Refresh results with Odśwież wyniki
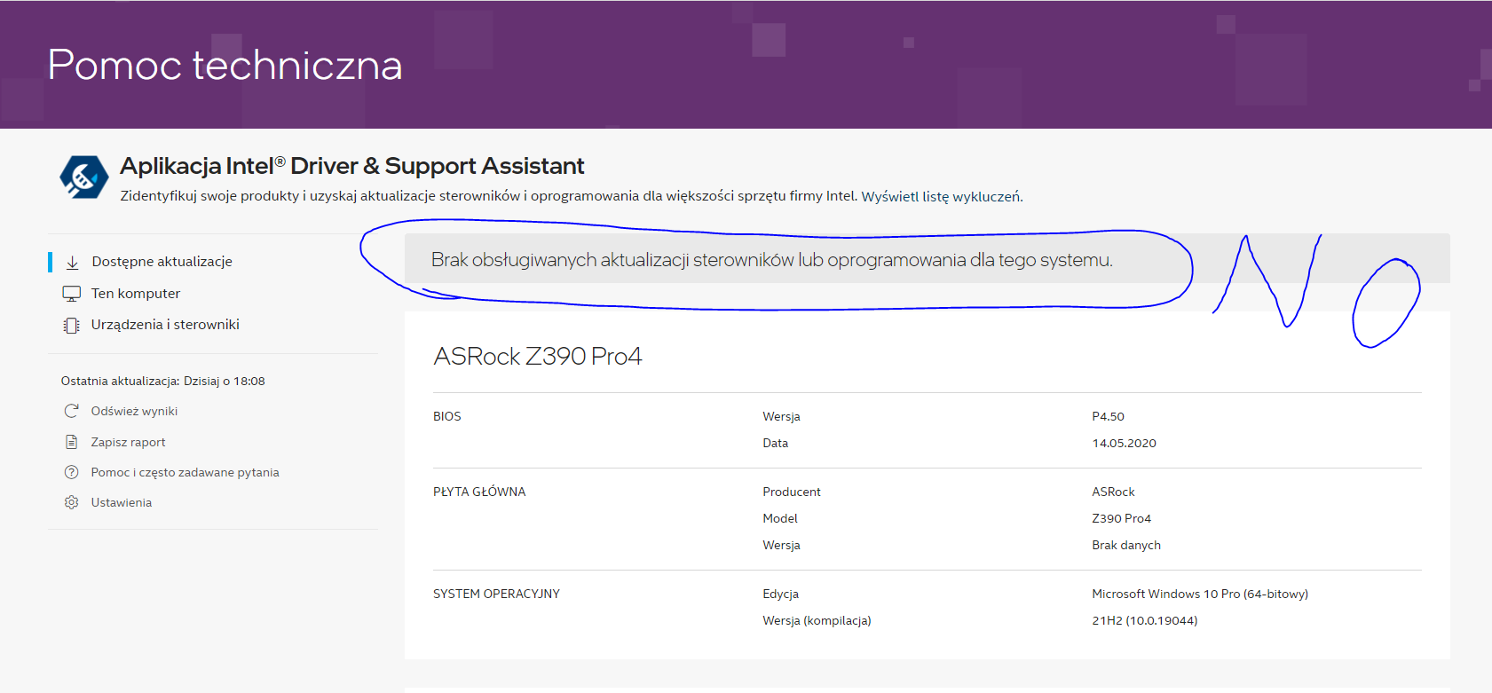1492x693 pixels. pos(134,411)
